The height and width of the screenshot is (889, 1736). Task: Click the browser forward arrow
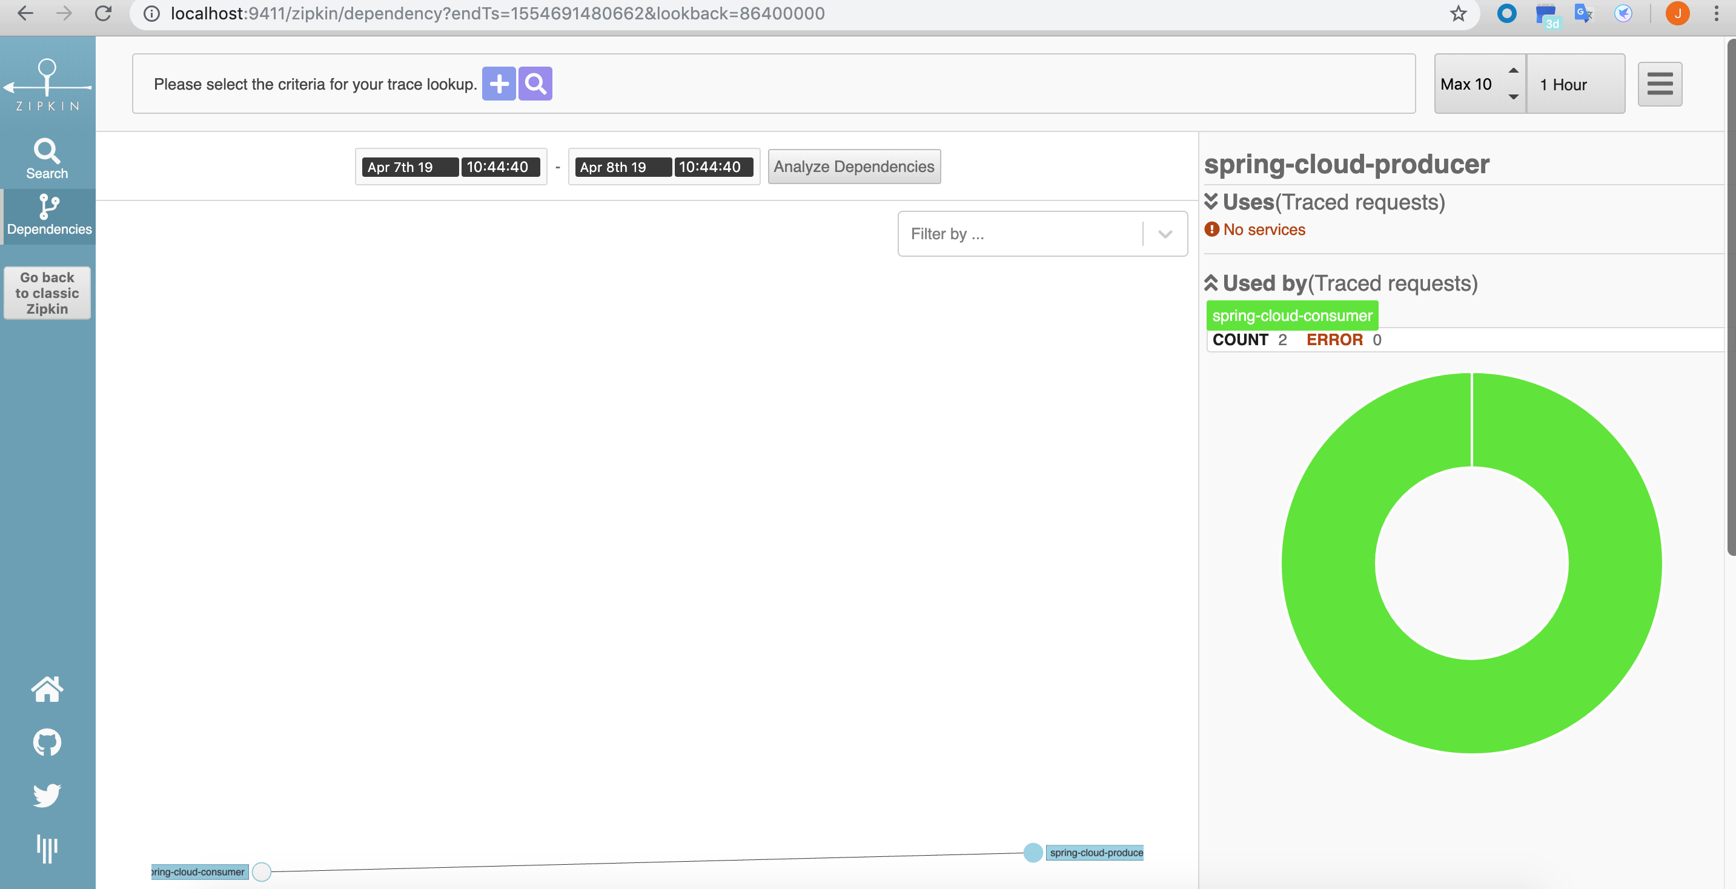coord(64,13)
